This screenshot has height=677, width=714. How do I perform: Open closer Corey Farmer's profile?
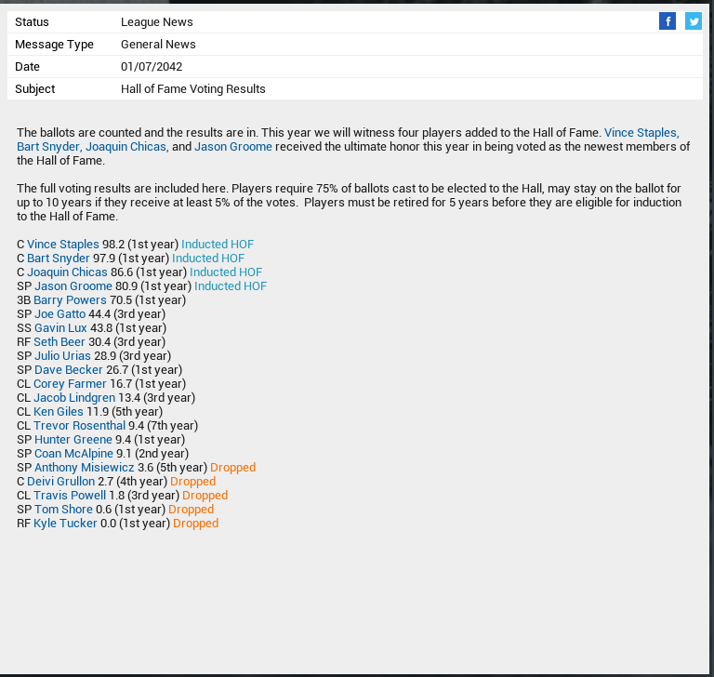tap(70, 384)
